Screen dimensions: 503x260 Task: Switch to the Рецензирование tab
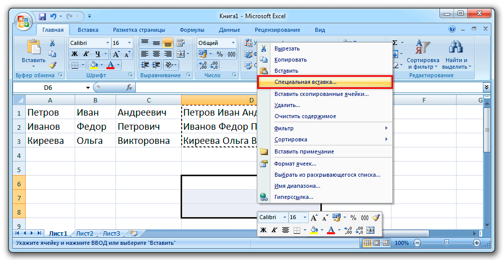point(277,30)
